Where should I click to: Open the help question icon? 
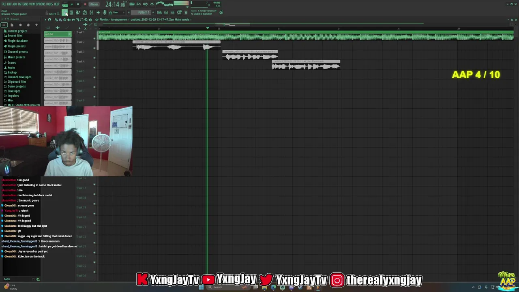pyautogui.click(x=179, y=13)
